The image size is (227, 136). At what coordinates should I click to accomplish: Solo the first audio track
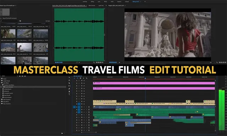pos(87,107)
